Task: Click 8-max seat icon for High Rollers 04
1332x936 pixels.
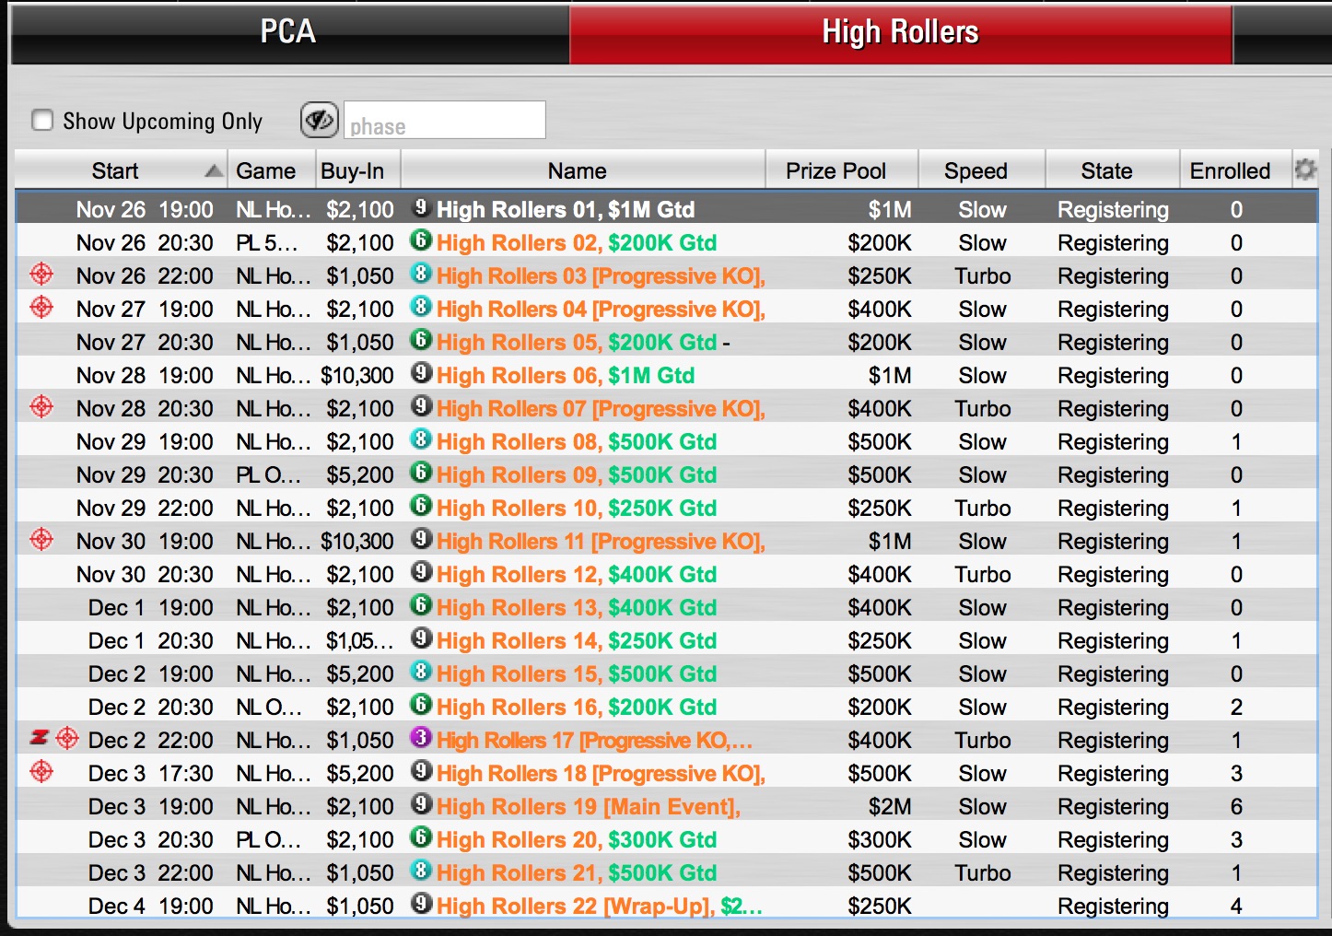Action: tap(421, 308)
